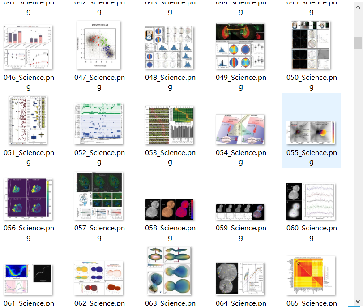The image size is (363, 307).
Task: Select the 053_Science.png thumbnail
Action: click(169, 125)
